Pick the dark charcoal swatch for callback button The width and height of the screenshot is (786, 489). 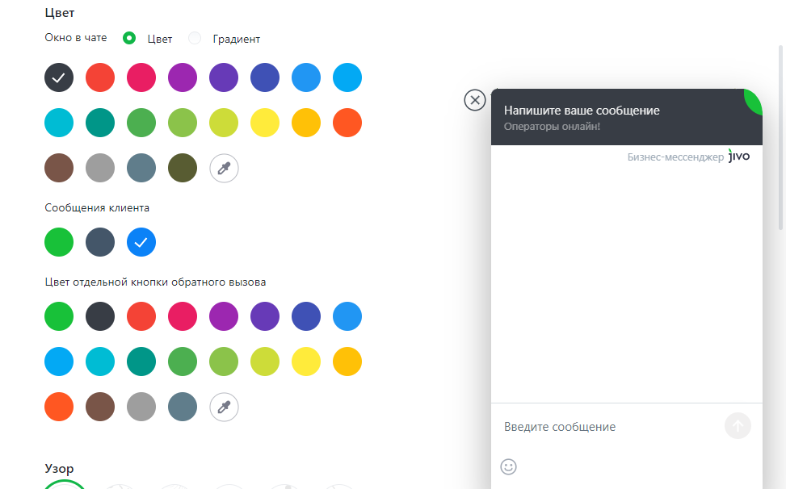tap(100, 316)
